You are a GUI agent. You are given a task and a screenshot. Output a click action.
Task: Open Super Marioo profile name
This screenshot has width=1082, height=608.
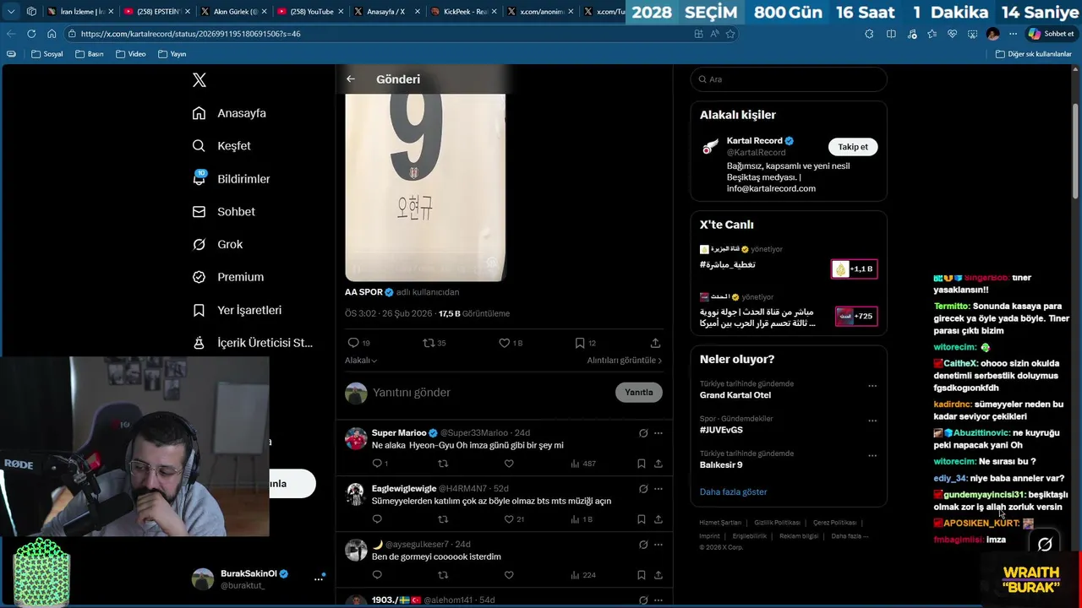click(x=399, y=432)
